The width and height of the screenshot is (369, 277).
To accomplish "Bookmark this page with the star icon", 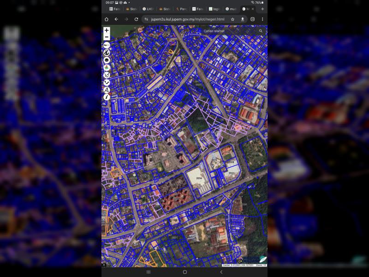I will coord(232,19).
